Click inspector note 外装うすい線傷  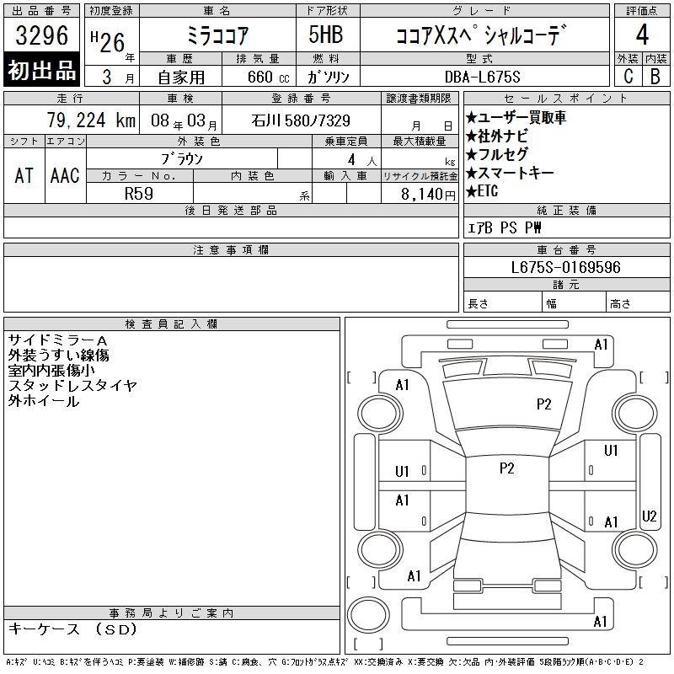click(x=58, y=356)
